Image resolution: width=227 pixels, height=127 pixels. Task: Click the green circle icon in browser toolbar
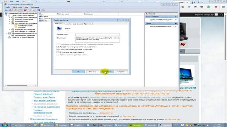click(x=209, y=7)
